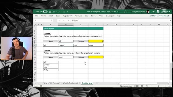Click empty yellow formula cell in row 14
The height and width of the screenshot is (97, 173).
coord(96,57)
